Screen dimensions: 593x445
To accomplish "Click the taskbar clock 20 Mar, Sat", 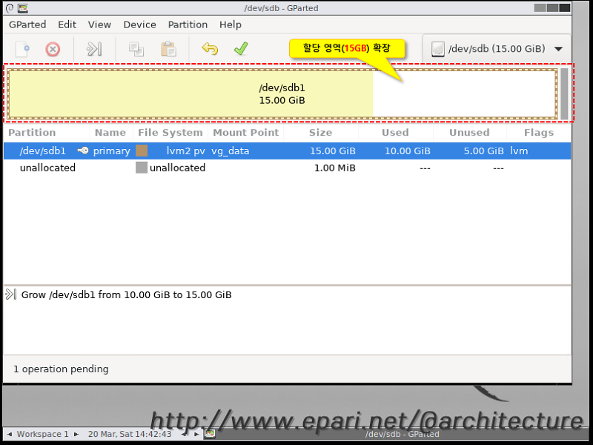I will 129,434.
